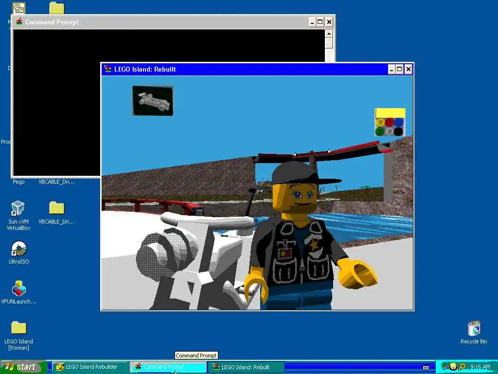Maximize the Command Prompt window

point(320,22)
